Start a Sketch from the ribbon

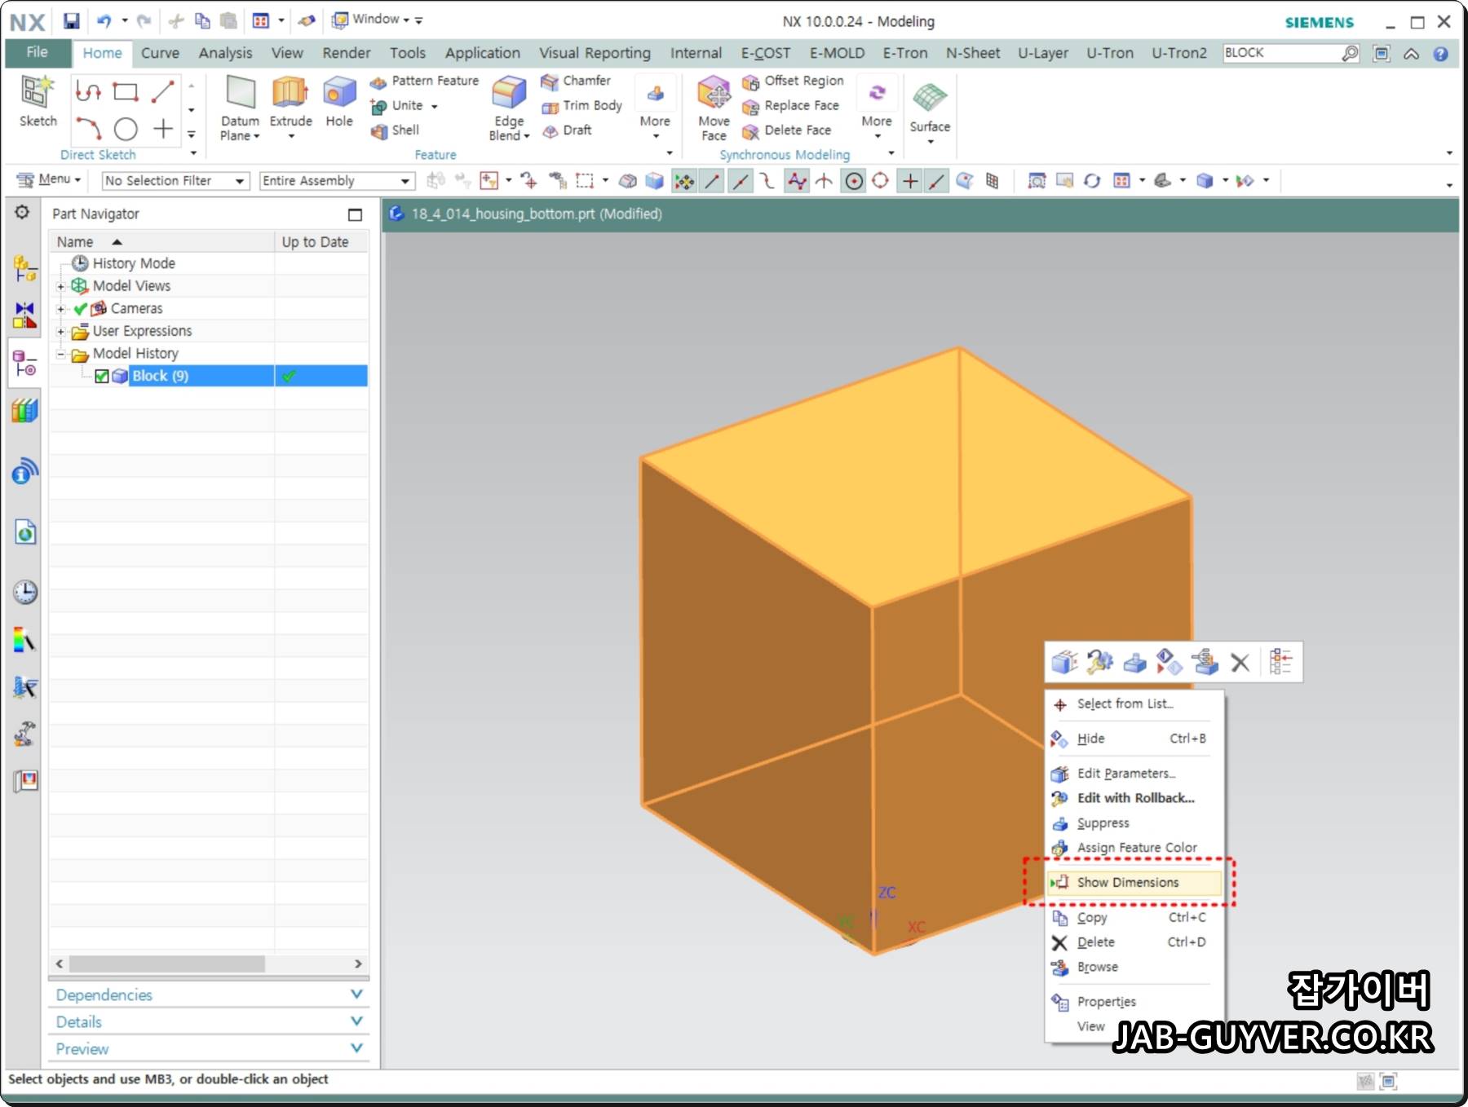pyautogui.click(x=38, y=92)
